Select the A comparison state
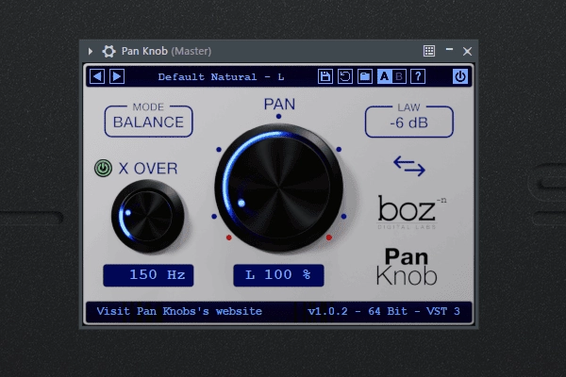 pos(385,76)
